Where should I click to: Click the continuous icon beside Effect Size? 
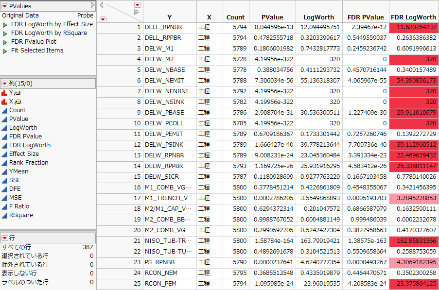point(4,154)
